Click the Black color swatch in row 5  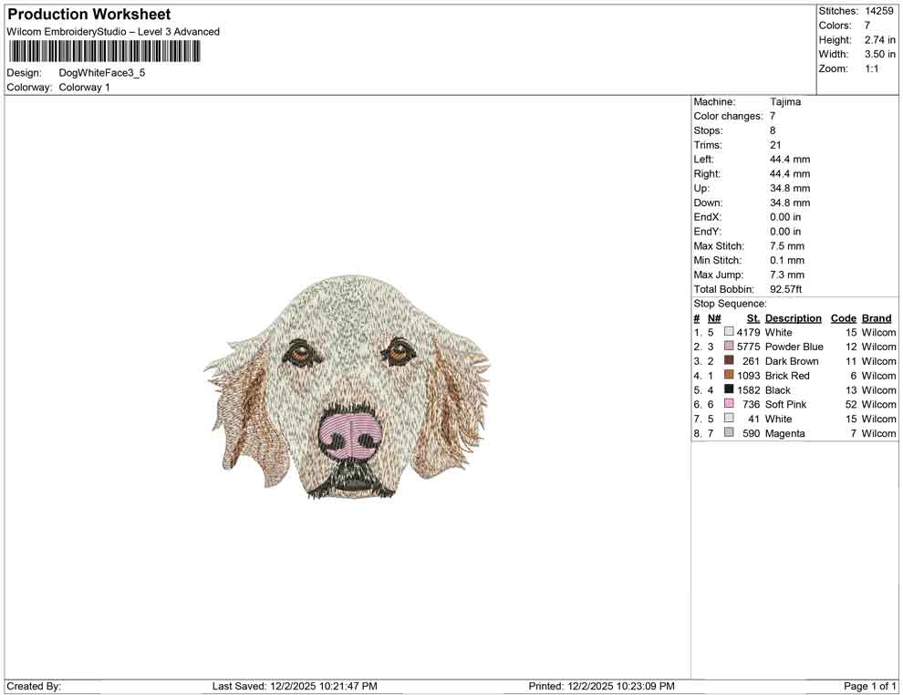click(x=728, y=389)
